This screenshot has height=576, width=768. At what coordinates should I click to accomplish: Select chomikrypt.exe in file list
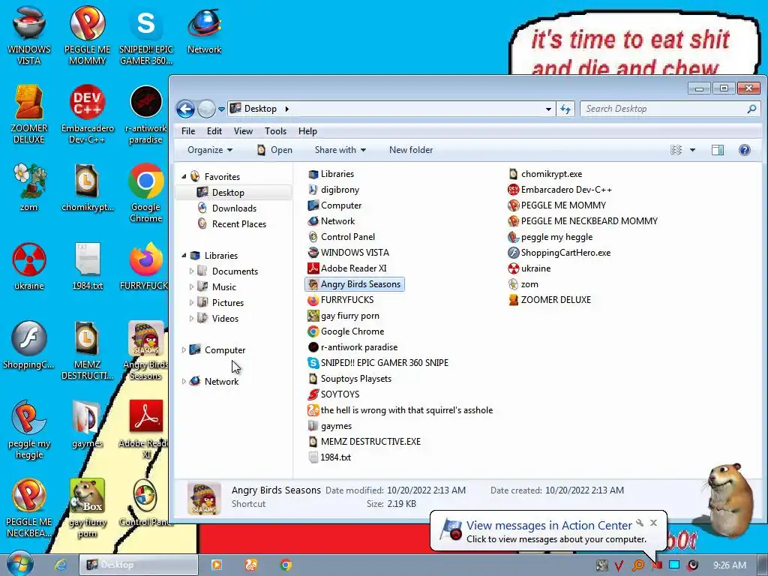click(545, 174)
